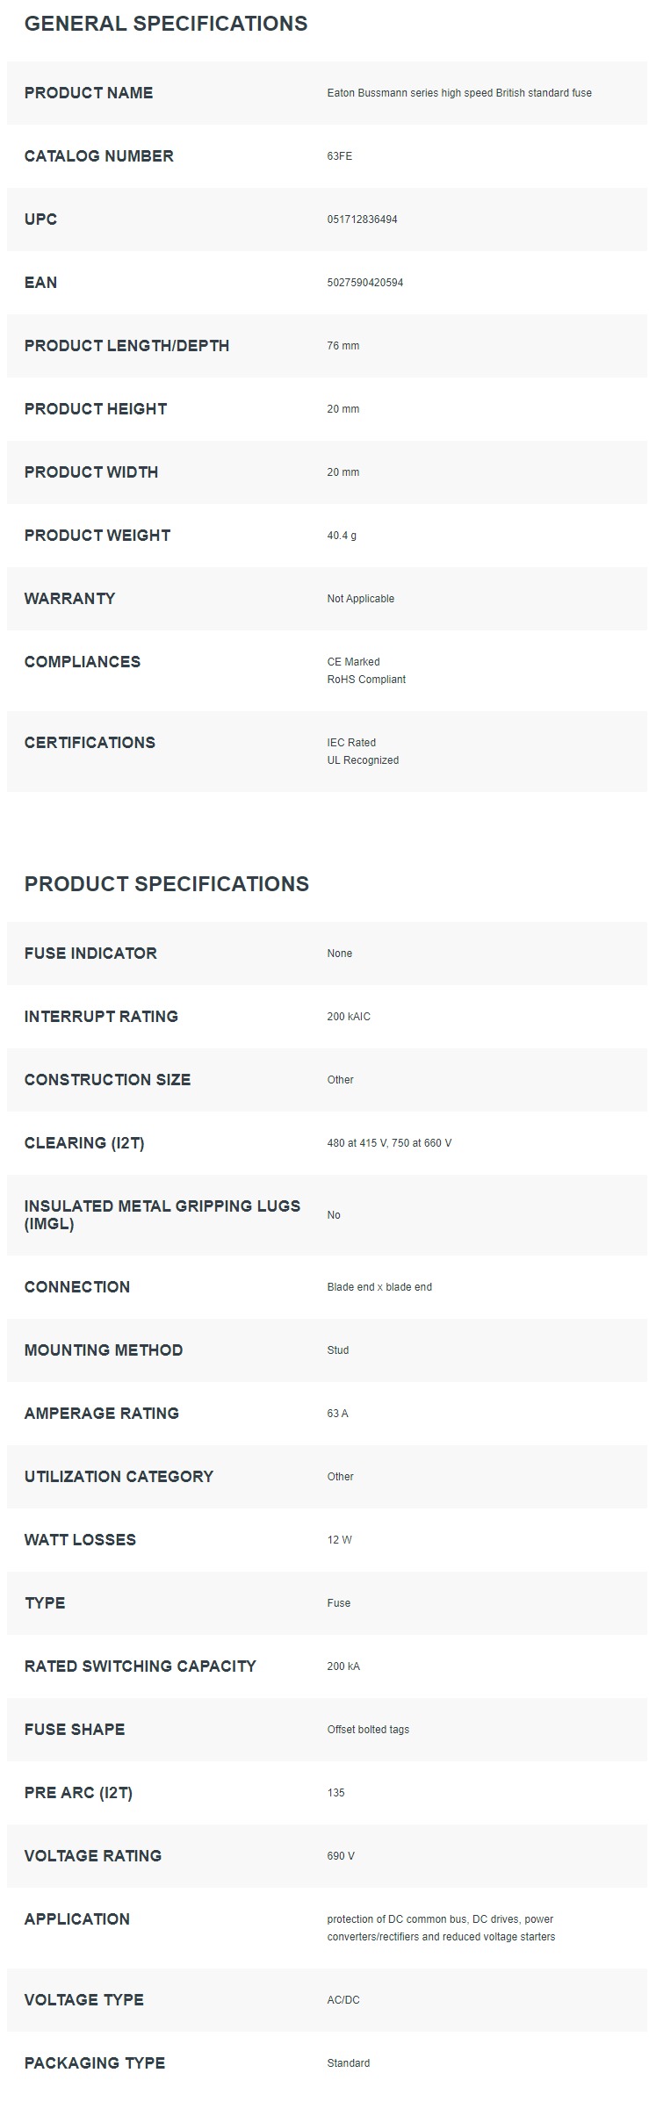
Task: Click the Voltage Type value AC/DC
Action: tap(344, 2000)
